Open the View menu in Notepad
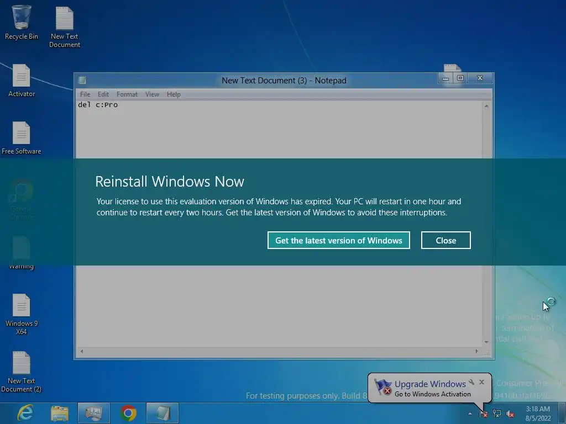 click(x=153, y=94)
